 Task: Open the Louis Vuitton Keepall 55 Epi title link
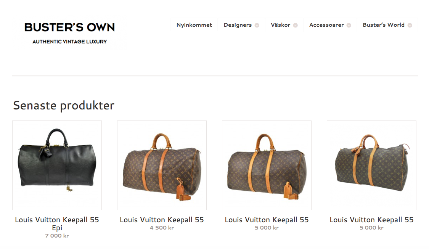(57, 223)
